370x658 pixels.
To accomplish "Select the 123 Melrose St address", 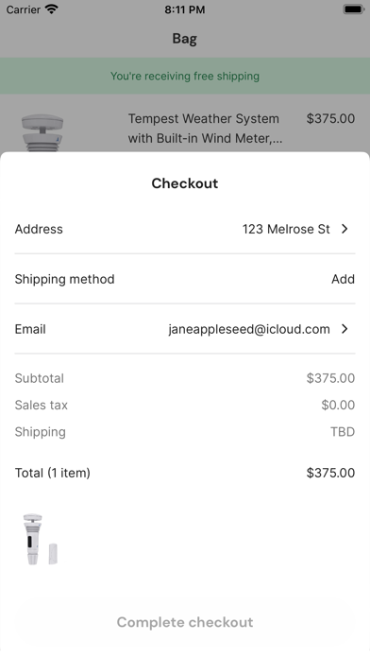I will 286,229.
